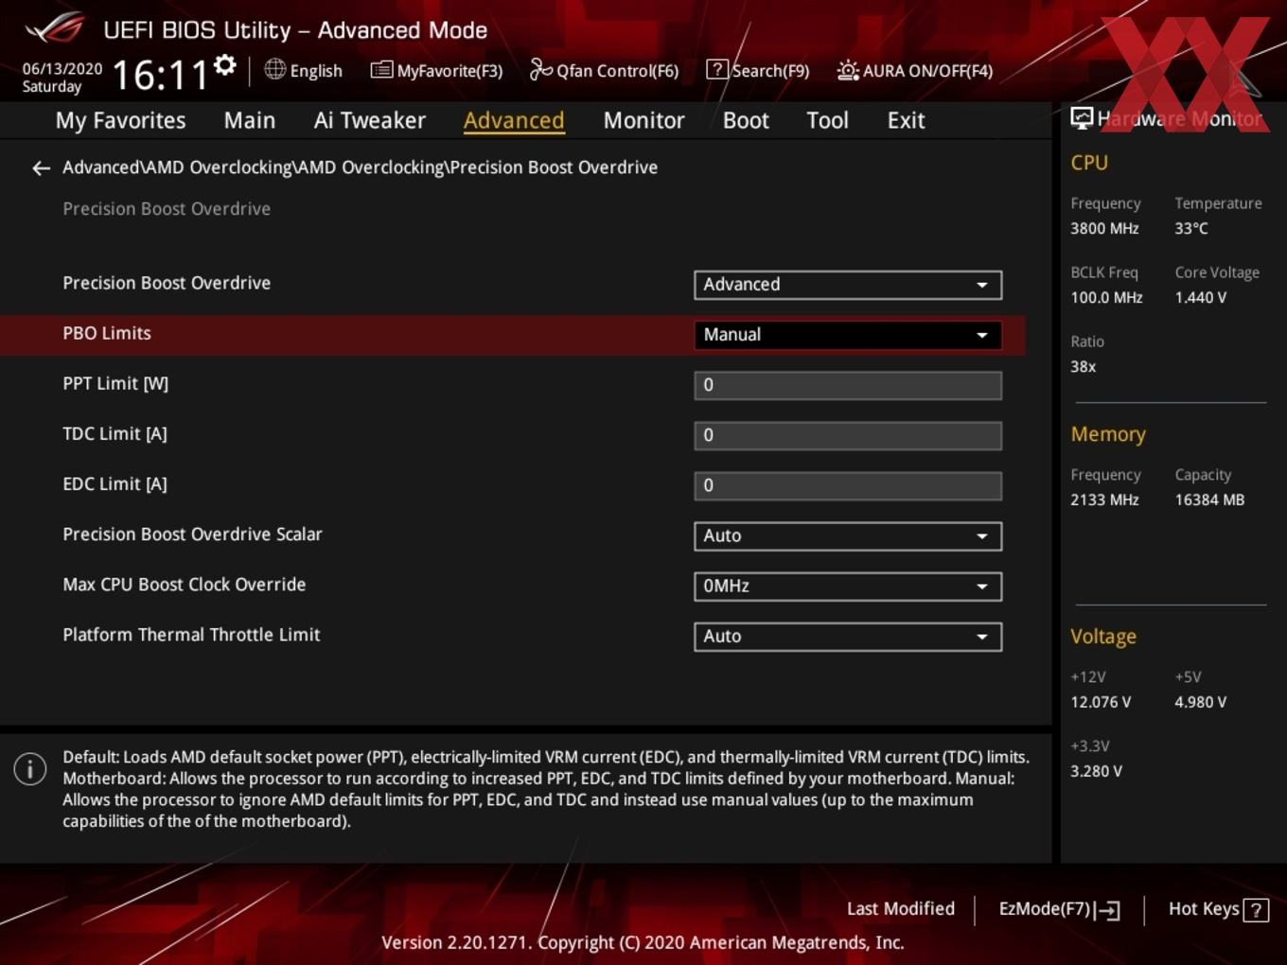Click the CPU frequency 3800 MHz value

click(1104, 229)
